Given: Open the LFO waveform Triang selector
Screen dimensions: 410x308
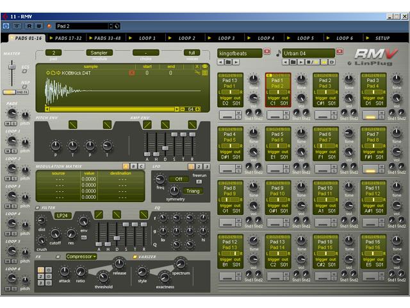Looking at the screenshot, I should click(193, 191).
